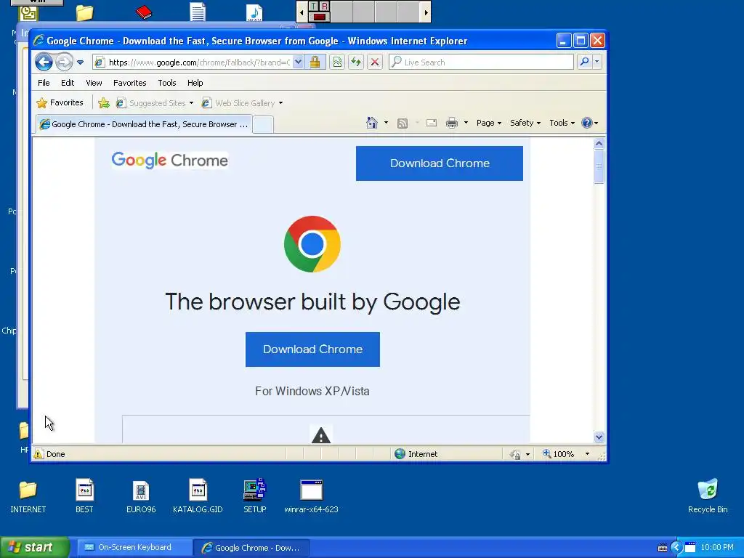The image size is (744, 558).
Task: Go back using the Back arrow button
Action: (x=44, y=62)
